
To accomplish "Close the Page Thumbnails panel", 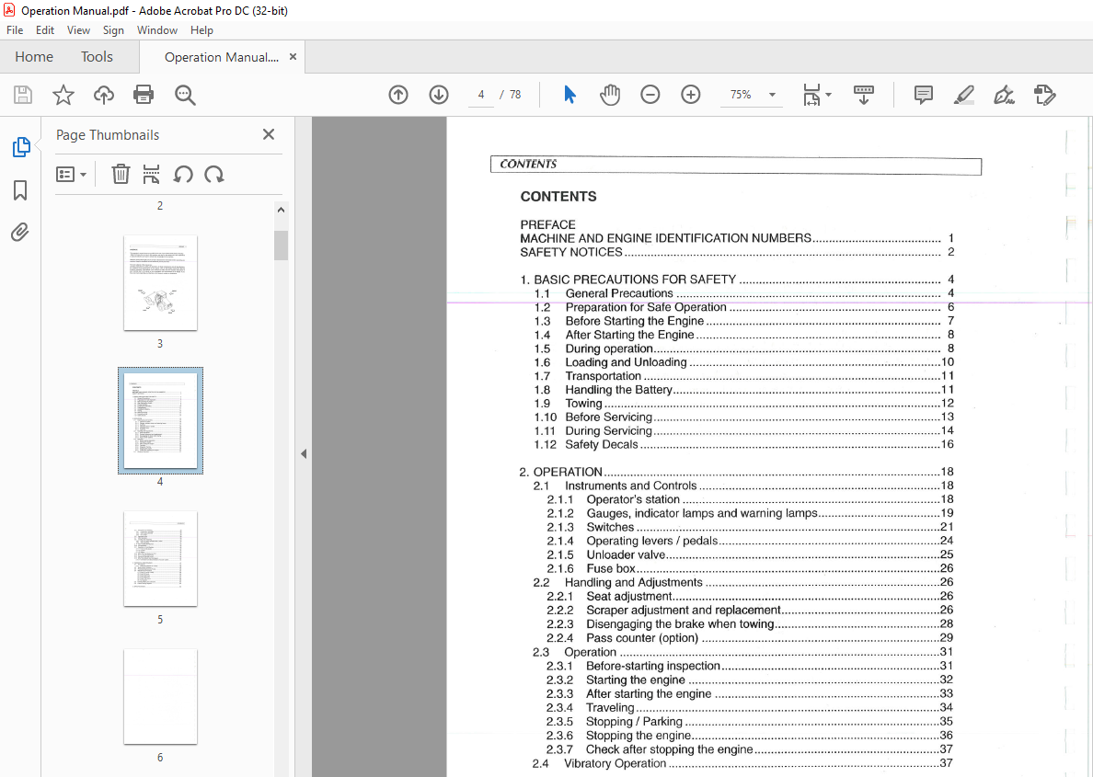I will [x=269, y=134].
